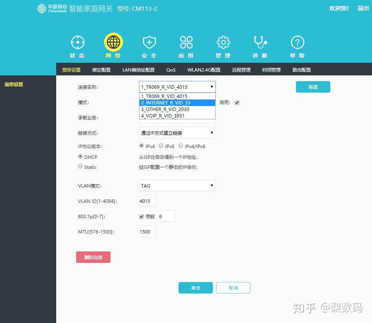Viewport: 372px width, 323px height.
Task: Open the VLAN模式 TAG dropdown
Action: [177, 186]
